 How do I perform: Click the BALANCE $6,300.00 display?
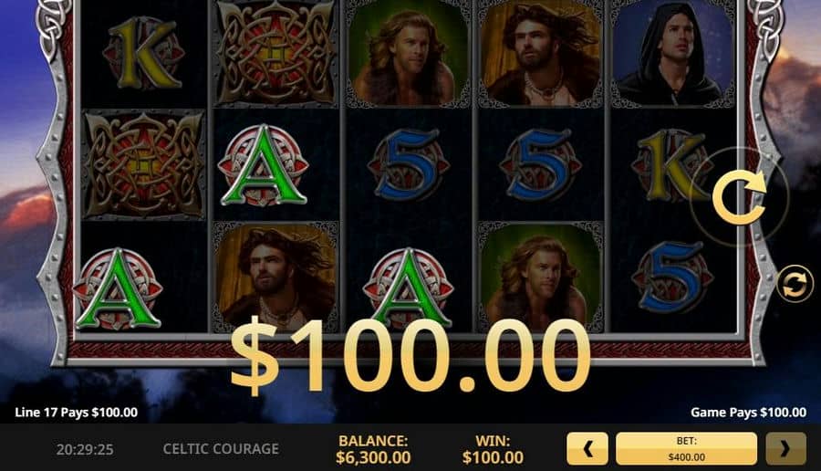coord(373,449)
